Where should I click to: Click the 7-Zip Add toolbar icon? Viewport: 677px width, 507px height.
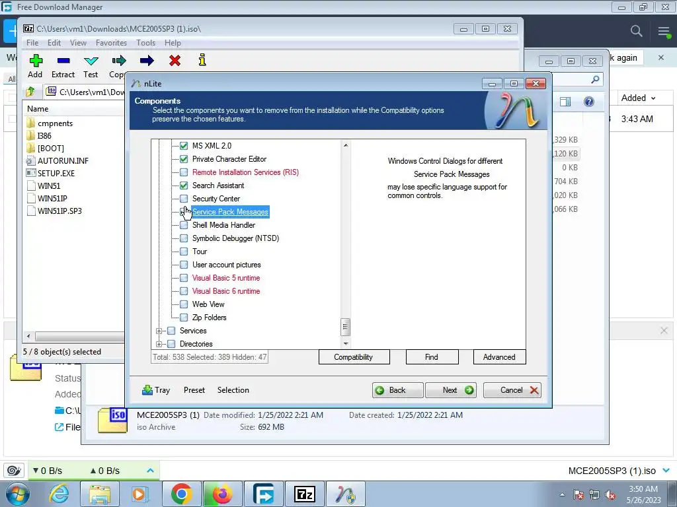point(36,60)
